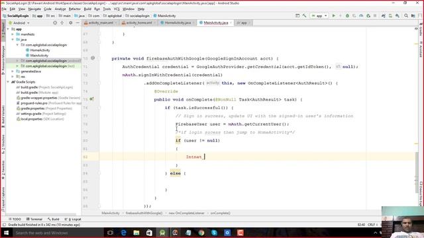Viewport: 424px width, 238px height.
Task: Open the Refactor menu
Action: pos(75,9)
